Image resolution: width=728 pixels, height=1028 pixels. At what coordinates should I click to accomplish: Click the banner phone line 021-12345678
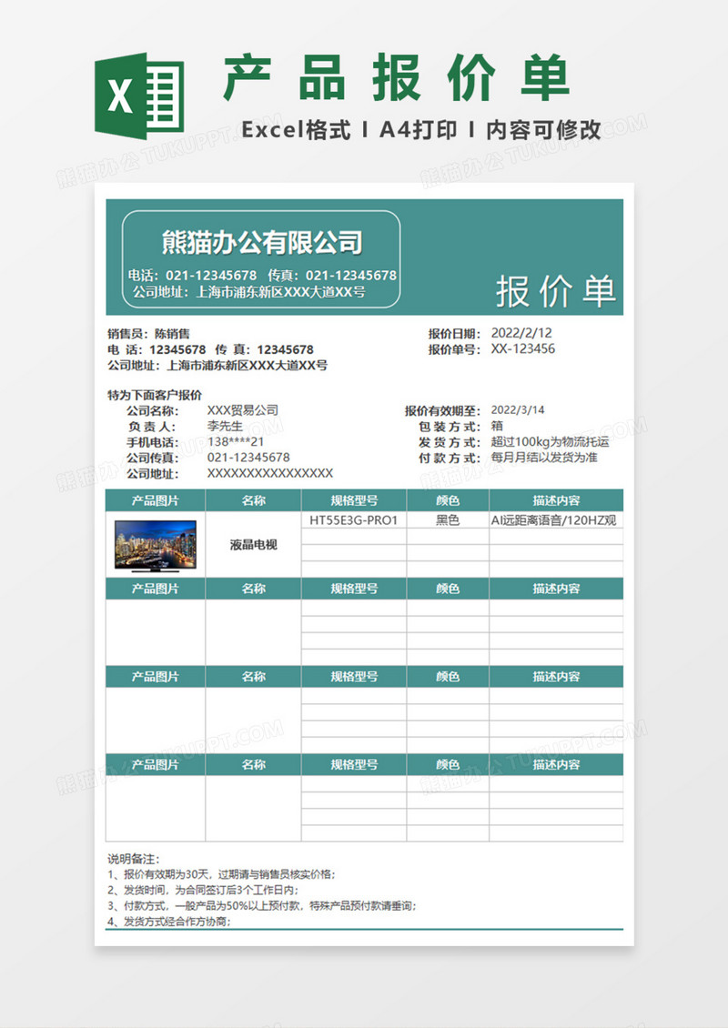(262, 276)
